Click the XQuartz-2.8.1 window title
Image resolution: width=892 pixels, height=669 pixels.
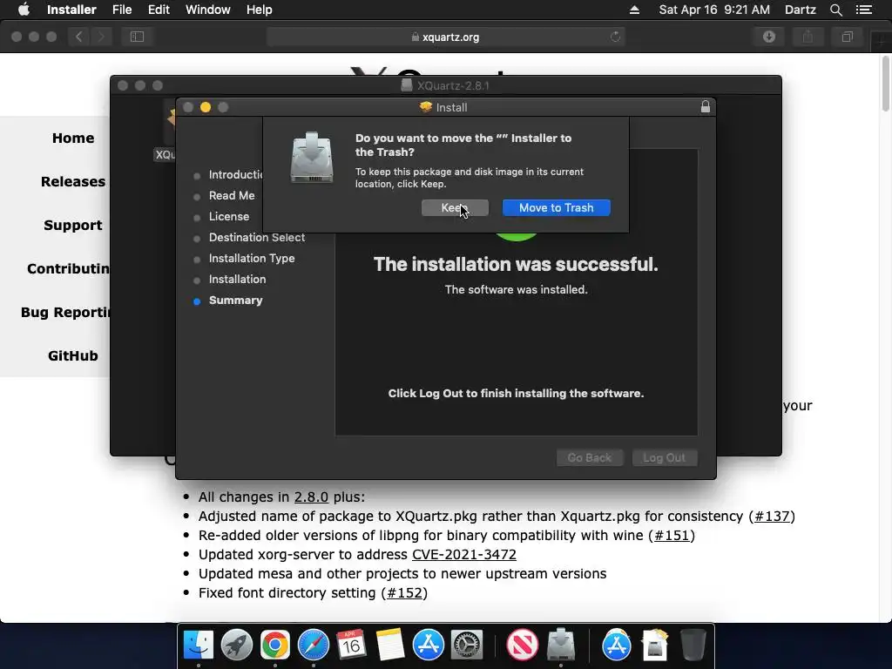(453, 85)
